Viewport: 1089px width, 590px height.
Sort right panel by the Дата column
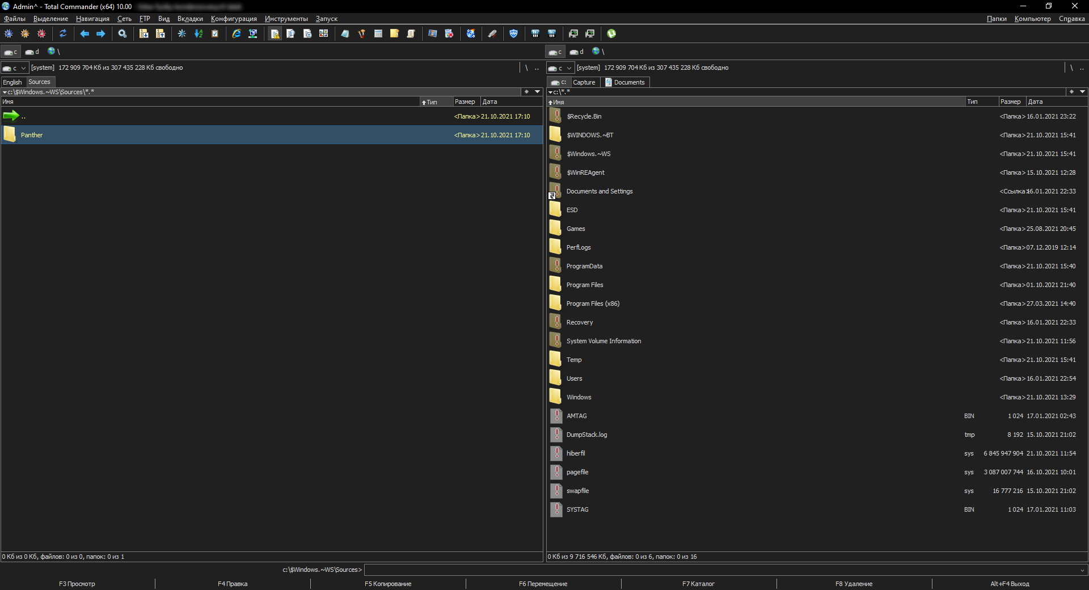click(x=1056, y=102)
